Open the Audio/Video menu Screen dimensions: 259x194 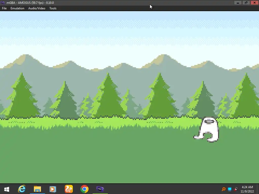click(x=37, y=8)
